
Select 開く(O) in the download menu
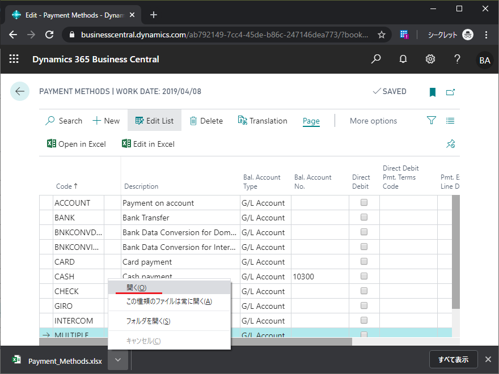tap(170, 287)
